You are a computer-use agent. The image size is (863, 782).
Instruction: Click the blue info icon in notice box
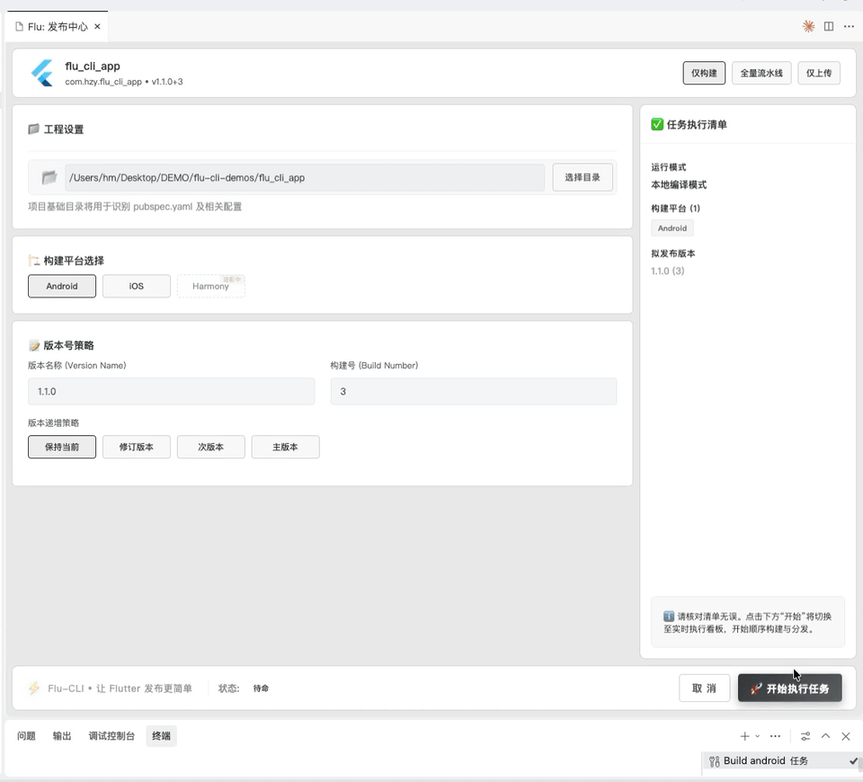point(669,616)
